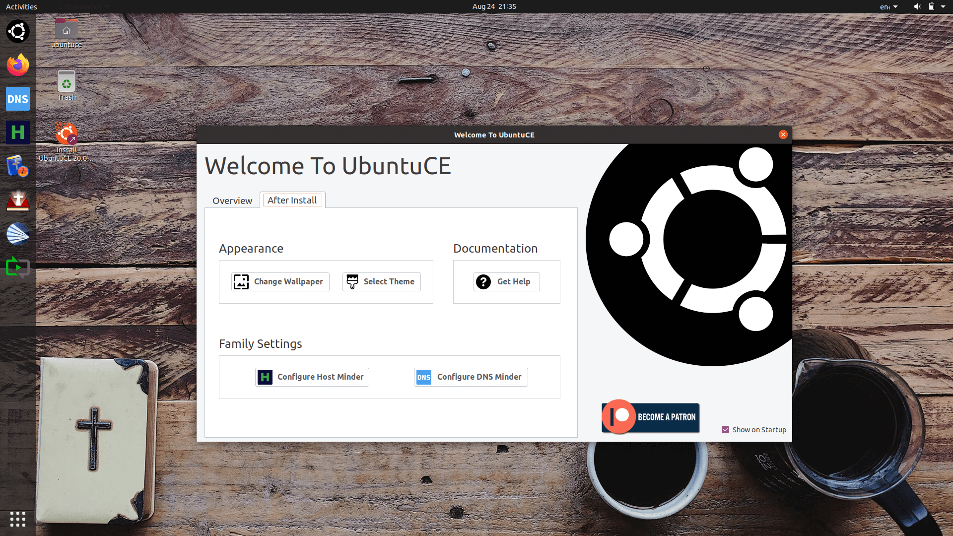This screenshot has width=953, height=536.
Task: Open Host Minder dock icon
Action: (18, 133)
